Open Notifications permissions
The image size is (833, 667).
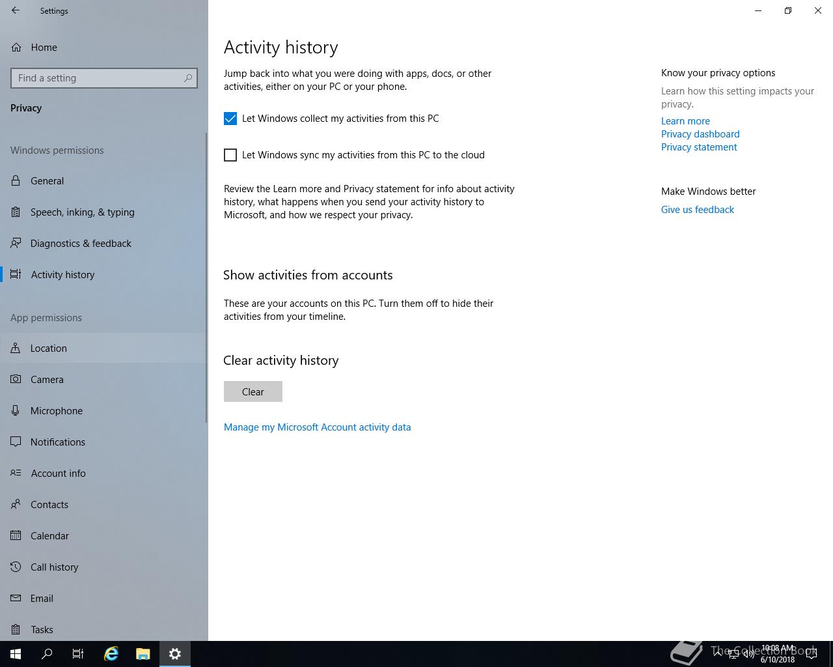[104, 442]
